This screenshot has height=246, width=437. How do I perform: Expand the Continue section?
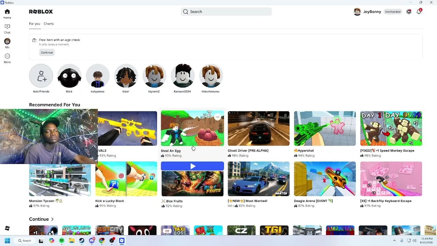point(42,219)
